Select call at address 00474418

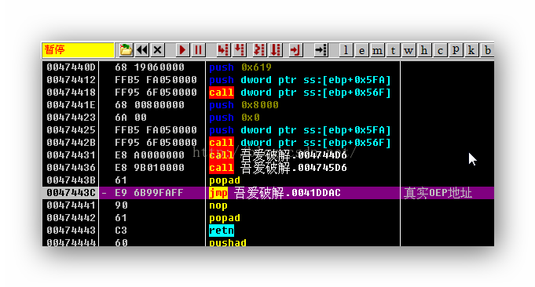pyautogui.click(x=299, y=93)
